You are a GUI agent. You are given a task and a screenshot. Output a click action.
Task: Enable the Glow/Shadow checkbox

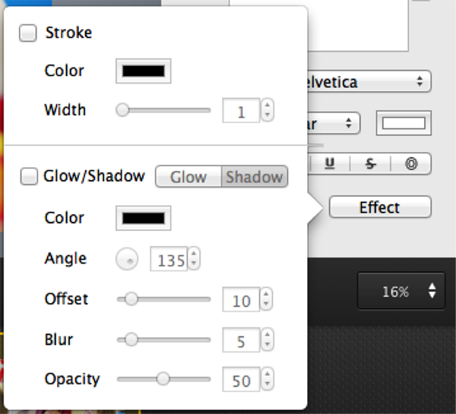(28, 176)
